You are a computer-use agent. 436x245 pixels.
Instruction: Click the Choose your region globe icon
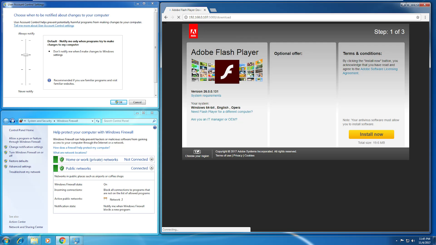pyautogui.click(x=197, y=152)
